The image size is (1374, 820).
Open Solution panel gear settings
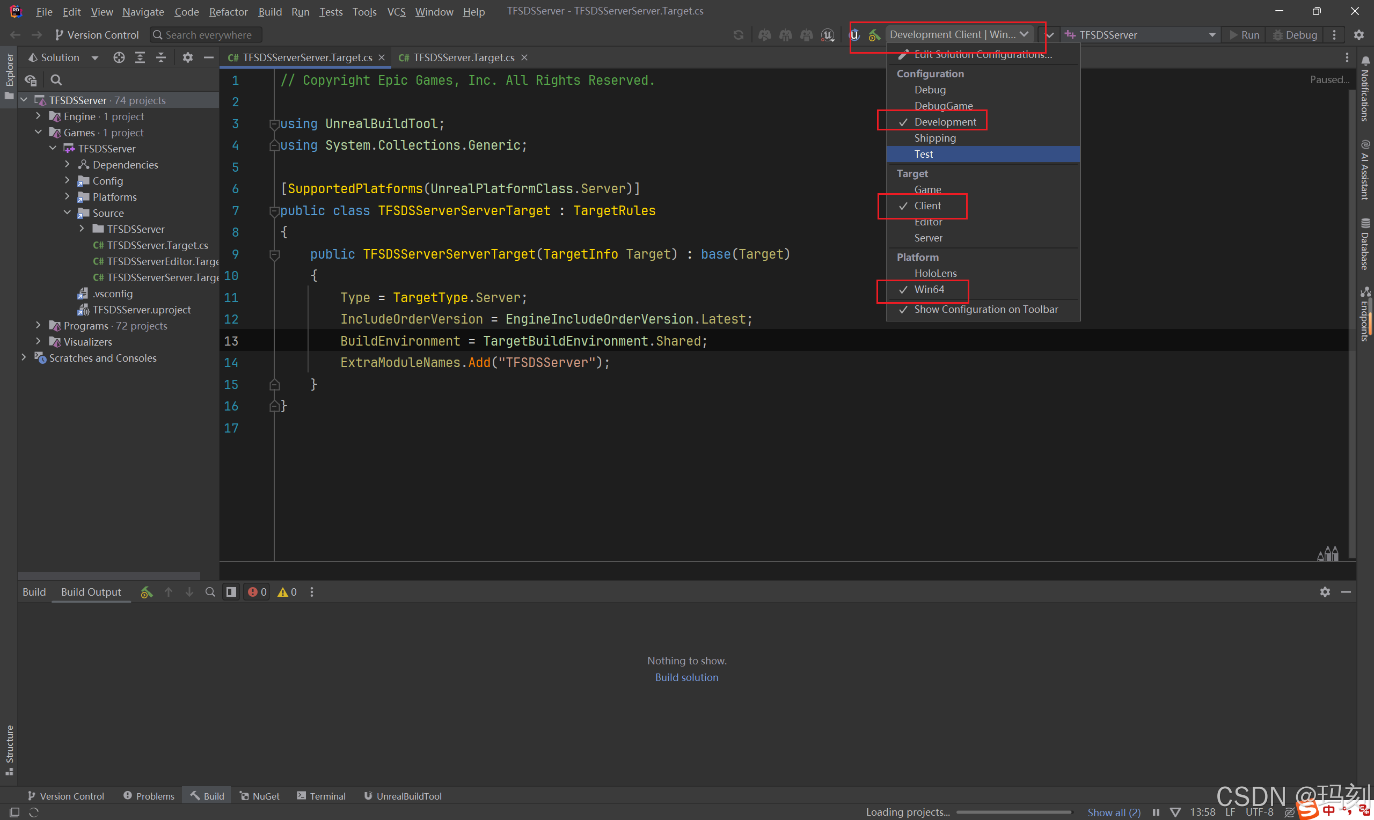pyautogui.click(x=188, y=57)
